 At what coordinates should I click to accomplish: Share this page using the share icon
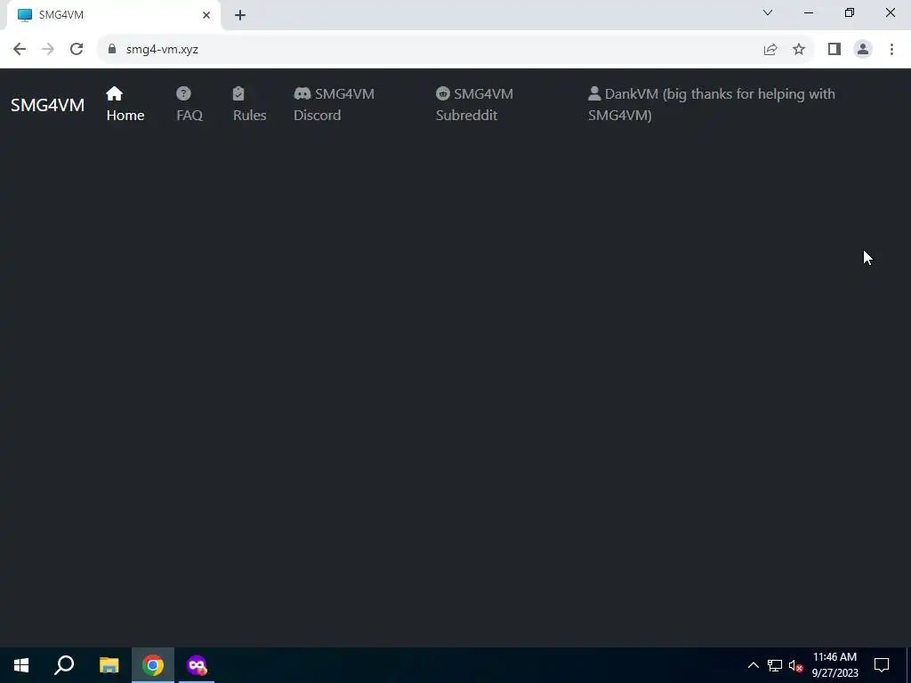coord(770,50)
